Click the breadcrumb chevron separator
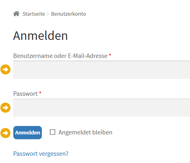The image size is (190, 163). 48,14
